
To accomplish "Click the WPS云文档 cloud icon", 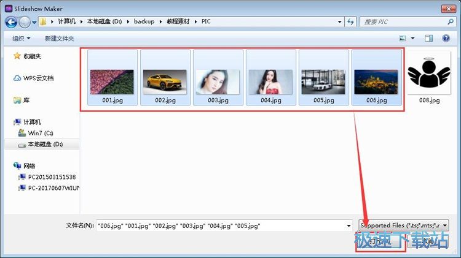I will [x=17, y=78].
